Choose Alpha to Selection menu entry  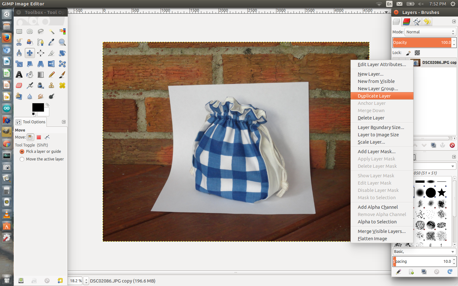(x=382, y=222)
